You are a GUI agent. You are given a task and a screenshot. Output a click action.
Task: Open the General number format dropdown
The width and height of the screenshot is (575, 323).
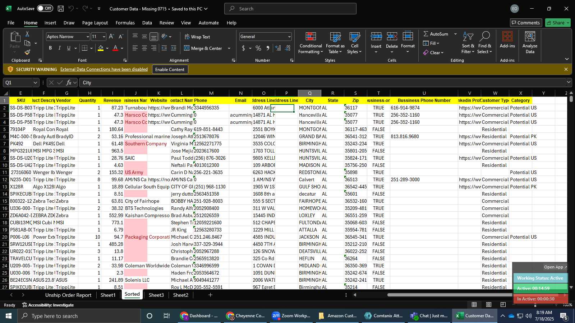pyautogui.click(x=289, y=37)
